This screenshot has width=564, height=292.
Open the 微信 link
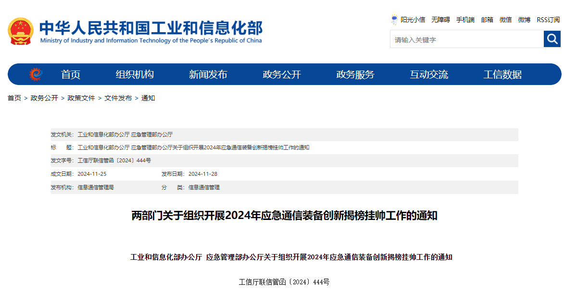coord(505,20)
